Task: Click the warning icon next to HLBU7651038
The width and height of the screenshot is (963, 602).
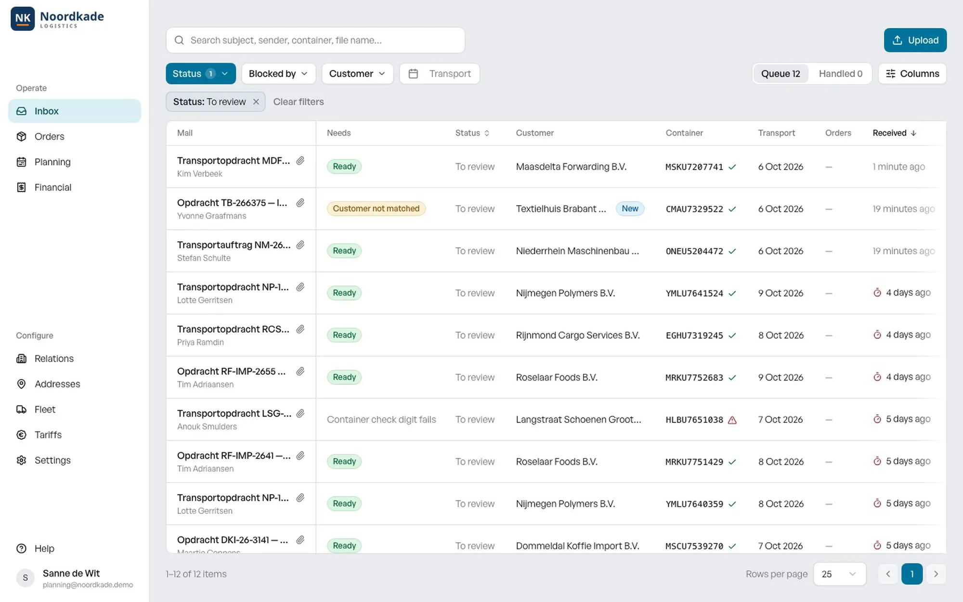Action: point(732,420)
